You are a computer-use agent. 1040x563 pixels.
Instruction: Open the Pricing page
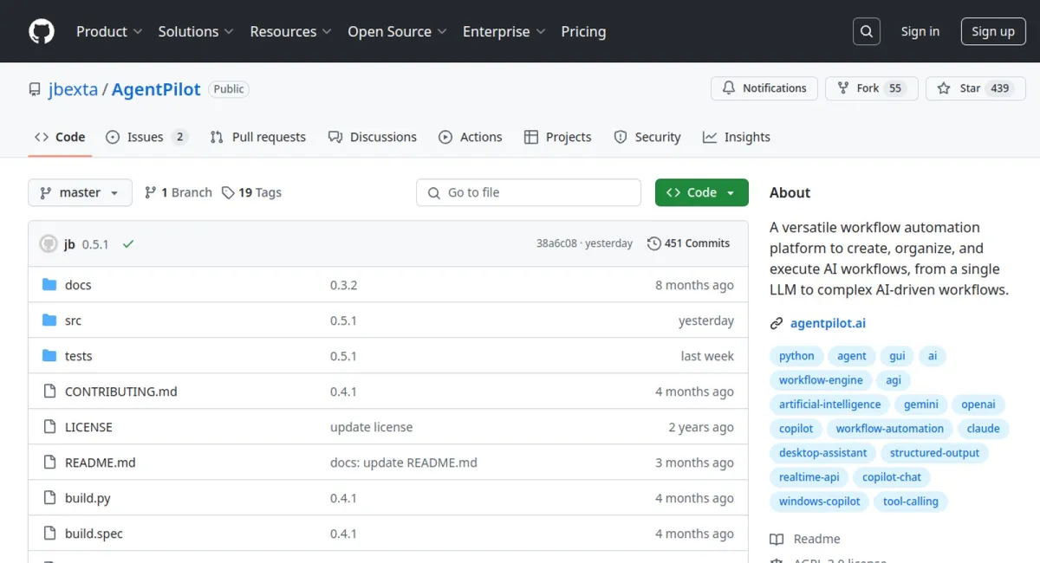(x=583, y=31)
